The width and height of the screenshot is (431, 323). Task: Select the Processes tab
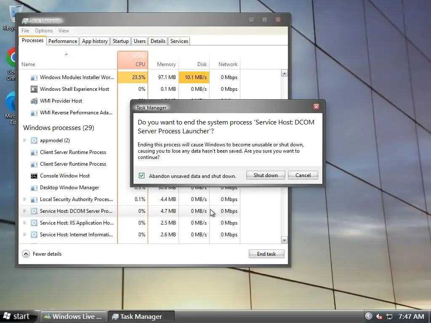tap(32, 40)
